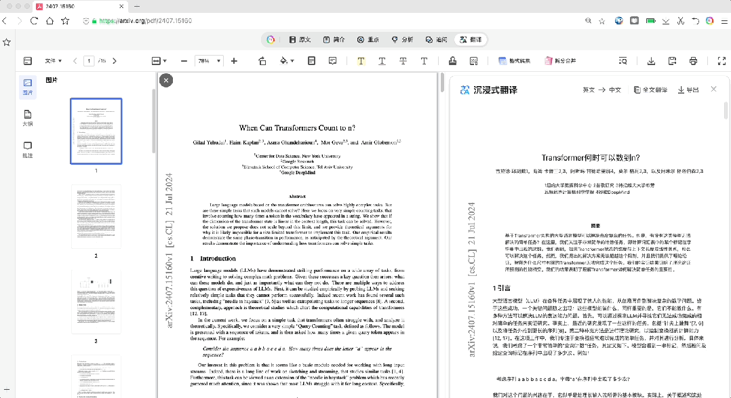Click the 导出 export button
Image resolution: width=731 pixels, height=398 pixels.
[x=688, y=90]
